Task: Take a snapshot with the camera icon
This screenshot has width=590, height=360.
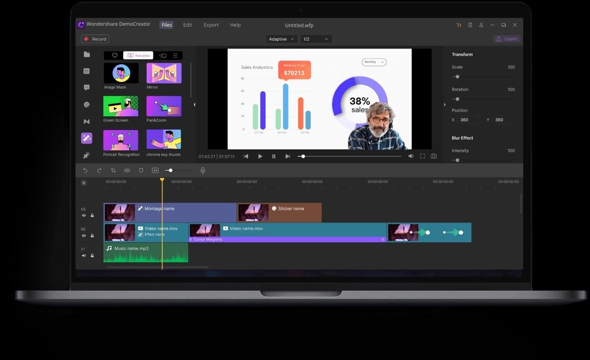Action: 434,156
